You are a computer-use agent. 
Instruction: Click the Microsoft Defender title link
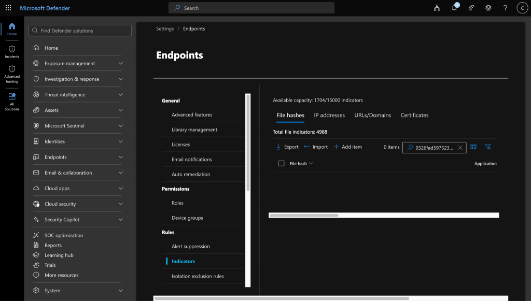click(45, 8)
